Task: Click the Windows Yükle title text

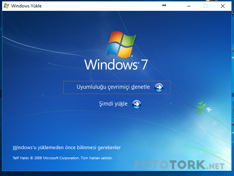Action: (x=27, y=6)
